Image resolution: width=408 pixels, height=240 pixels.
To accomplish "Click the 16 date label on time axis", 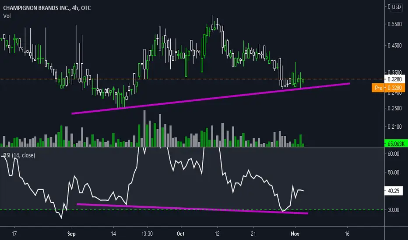I will 347,234.
